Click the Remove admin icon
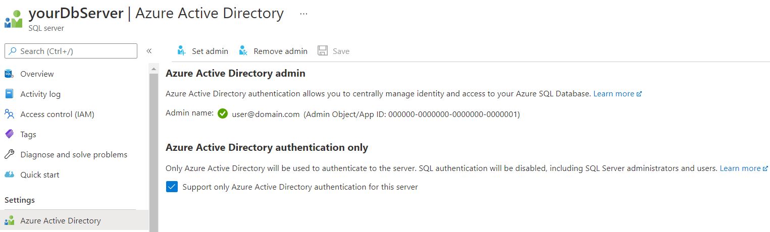 click(243, 51)
